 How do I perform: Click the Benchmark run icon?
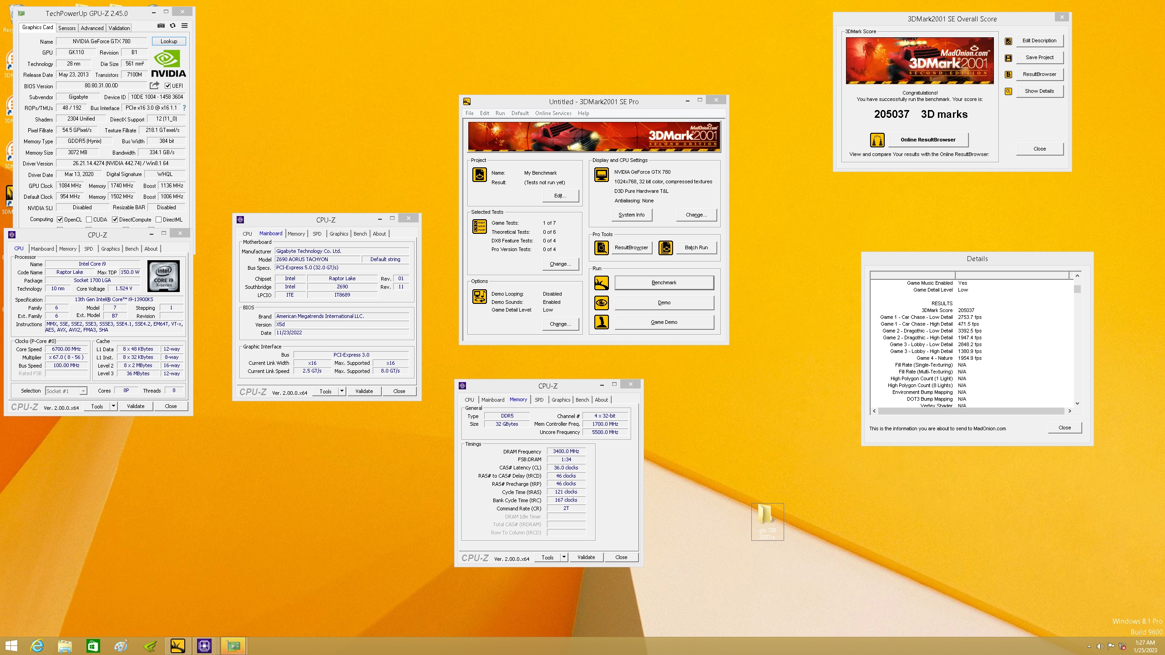click(x=602, y=283)
